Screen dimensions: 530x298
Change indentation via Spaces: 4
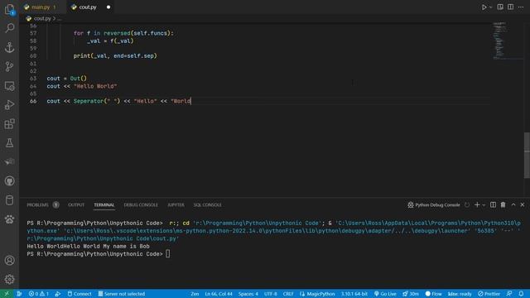point(248,294)
